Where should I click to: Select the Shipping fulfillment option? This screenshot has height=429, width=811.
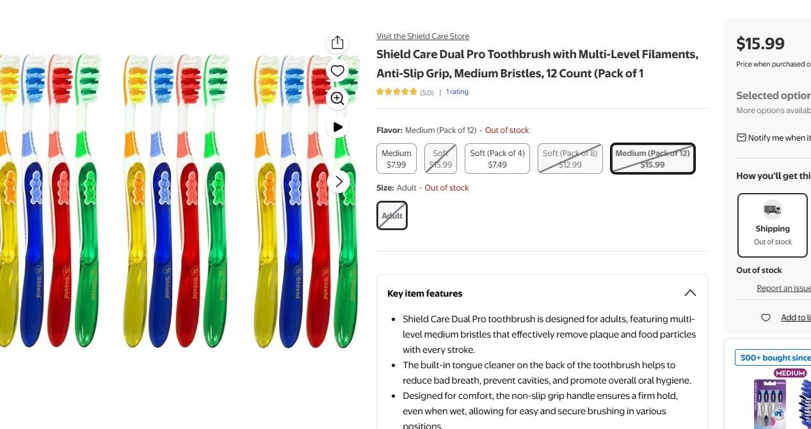772,225
